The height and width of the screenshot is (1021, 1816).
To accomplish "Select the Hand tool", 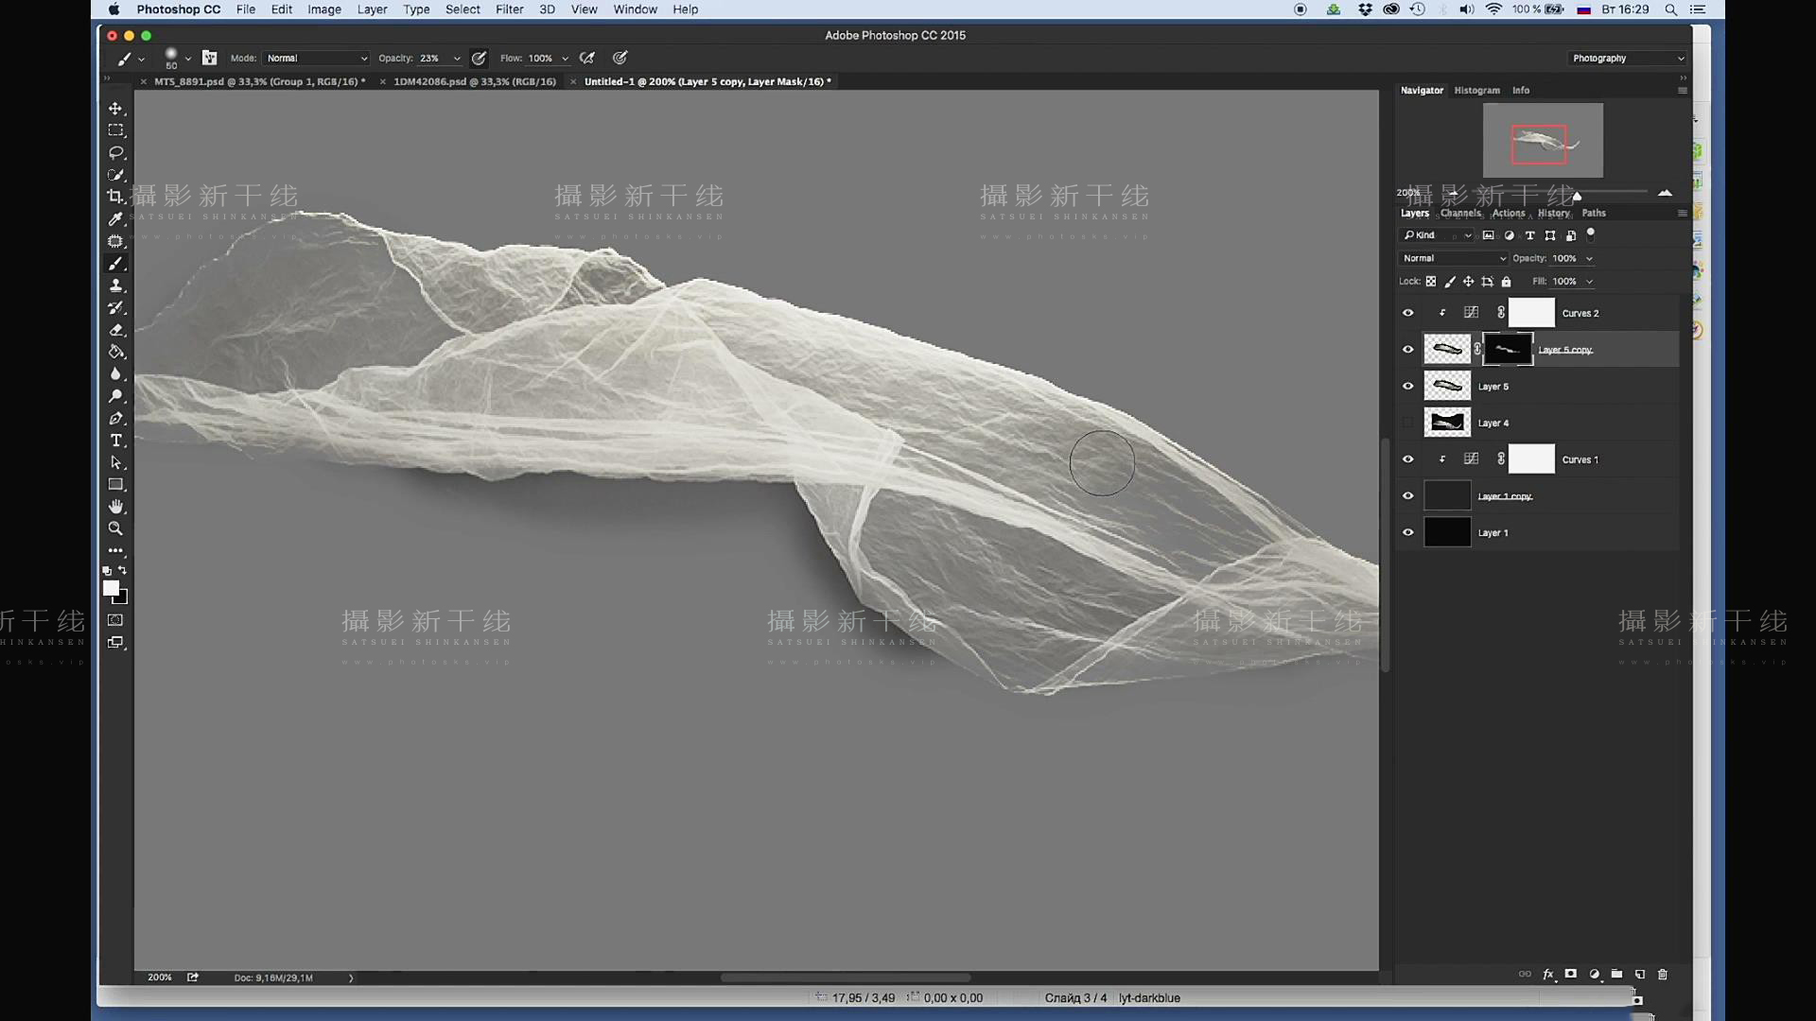I will point(115,507).
